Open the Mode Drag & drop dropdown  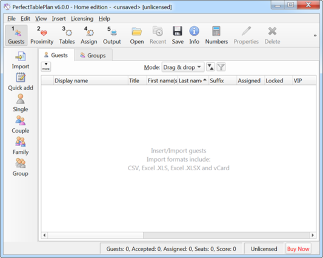tap(183, 67)
